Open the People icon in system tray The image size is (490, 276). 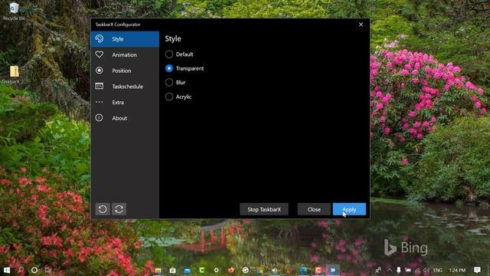(378, 270)
